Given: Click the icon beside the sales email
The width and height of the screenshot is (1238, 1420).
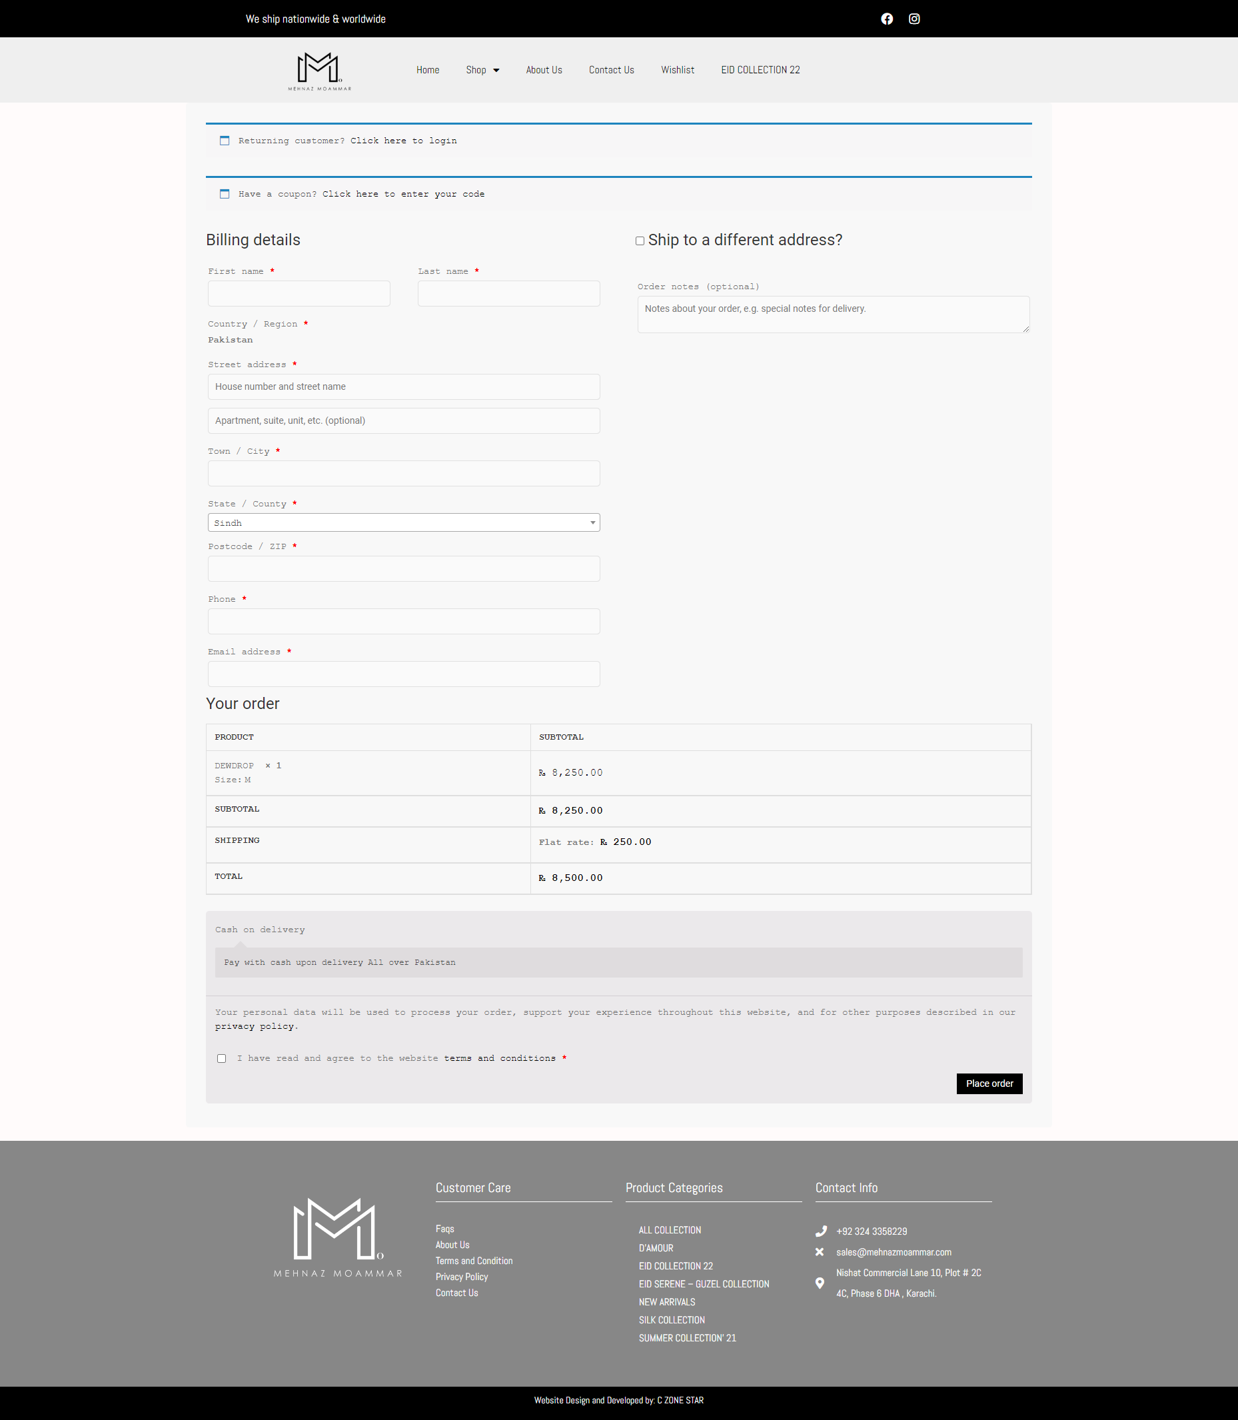Looking at the screenshot, I should [820, 1252].
